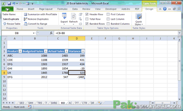Enable the Banded Columns checkbox
The image size is (183, 111).
108,24
